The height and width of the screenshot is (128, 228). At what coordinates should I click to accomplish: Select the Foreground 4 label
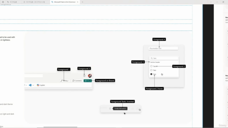tap(159, 39)
